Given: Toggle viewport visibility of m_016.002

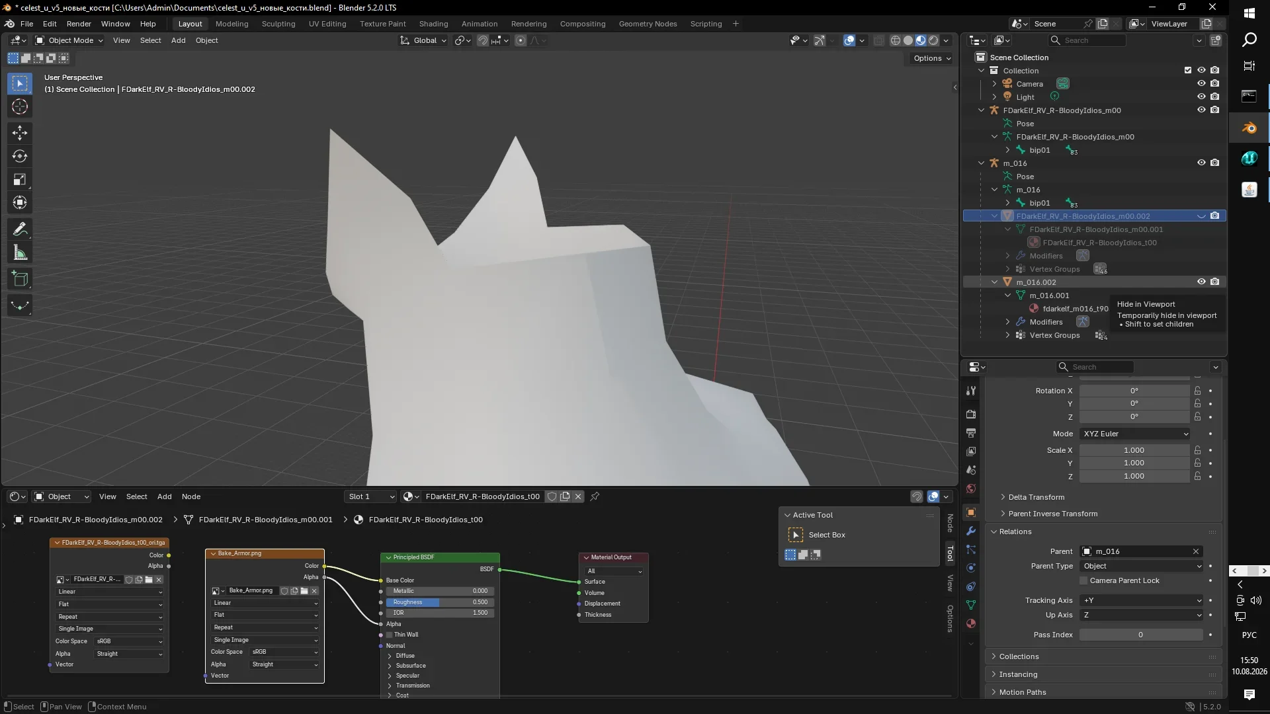Looking at the screenshot, I should (1201, 282).
